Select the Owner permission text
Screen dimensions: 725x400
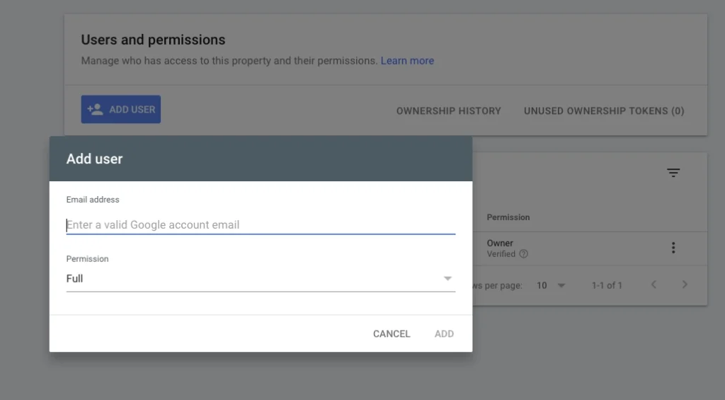pos(500,244)
